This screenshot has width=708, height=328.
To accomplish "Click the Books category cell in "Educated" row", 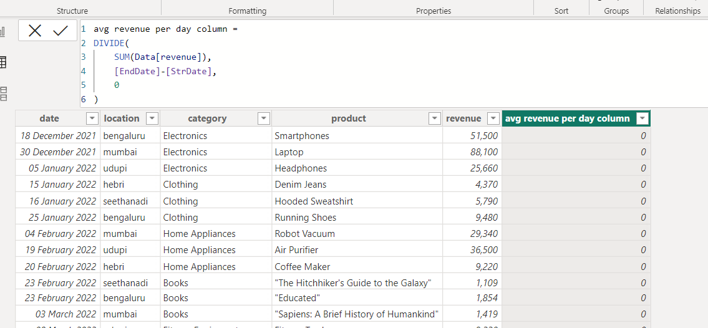I will pyautogui.click(x=216, y=298).
